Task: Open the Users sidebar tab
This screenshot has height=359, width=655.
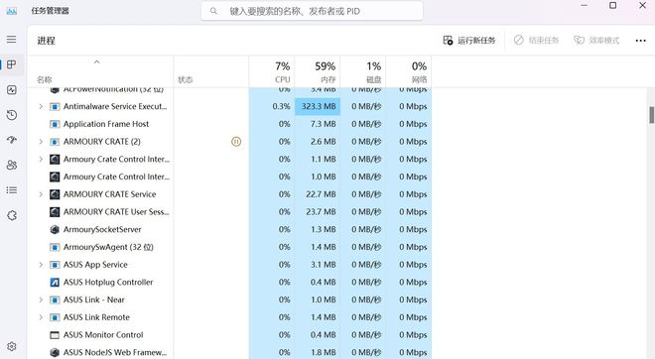Action: (x=12, y=165)
